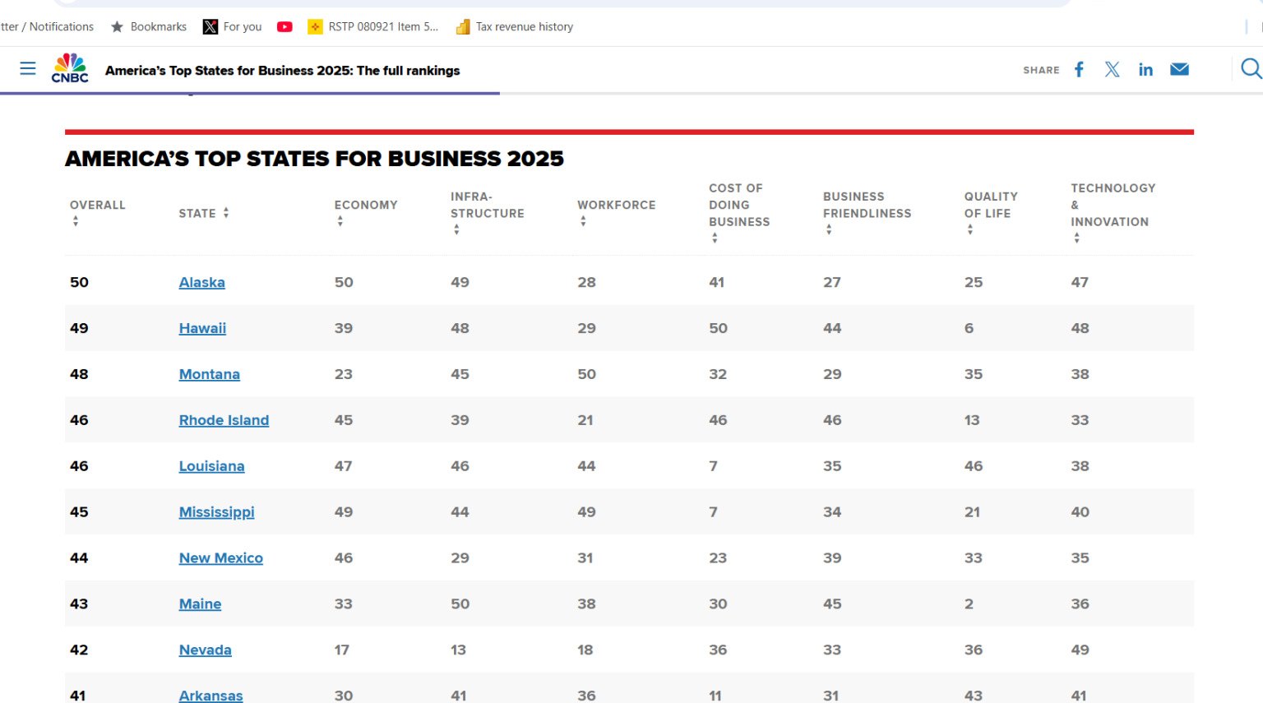
Task: Open the New Mexico state link
Action: pyautogui.click(x=220, y=558)
